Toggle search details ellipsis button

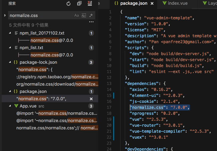tap(91, 22)
